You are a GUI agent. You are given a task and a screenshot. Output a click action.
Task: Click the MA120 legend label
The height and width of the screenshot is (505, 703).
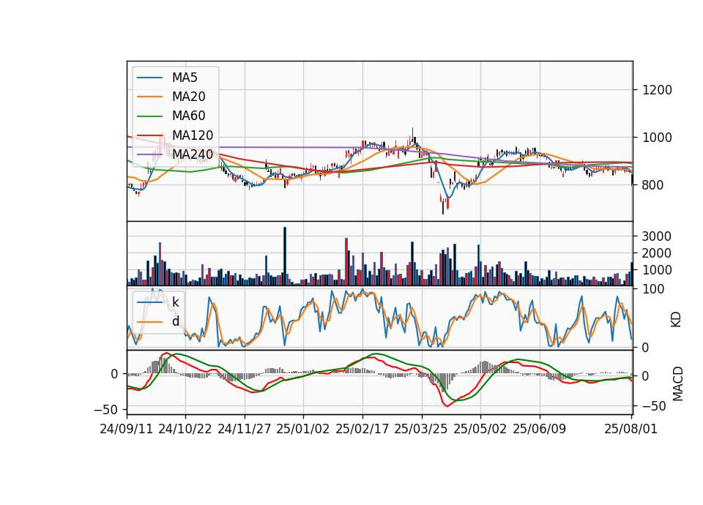(193, 135)
